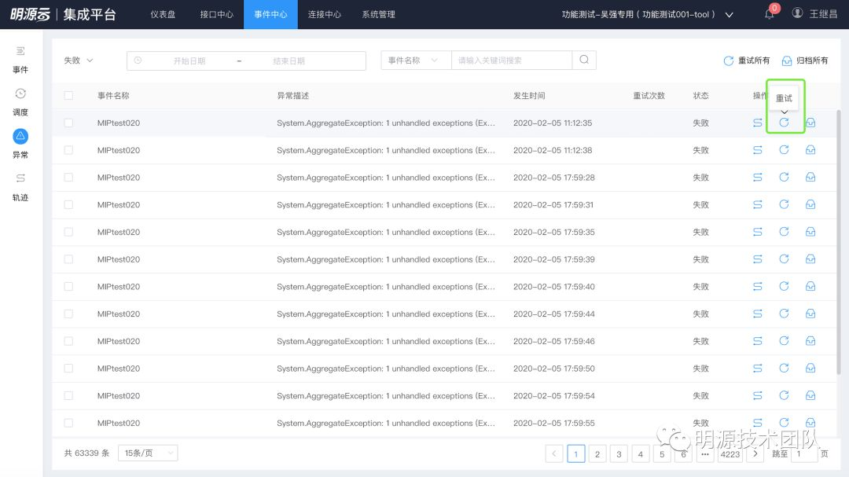Image resolution: width=849 pixels, height=477 pixels.
Task: Archive the event at 17:59:54
Action: pyautogui.click(x=810, y=396)
